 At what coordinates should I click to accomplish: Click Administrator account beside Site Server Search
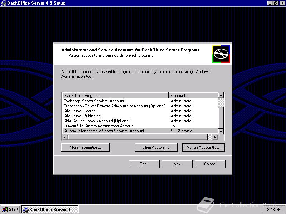pos(182,111)
